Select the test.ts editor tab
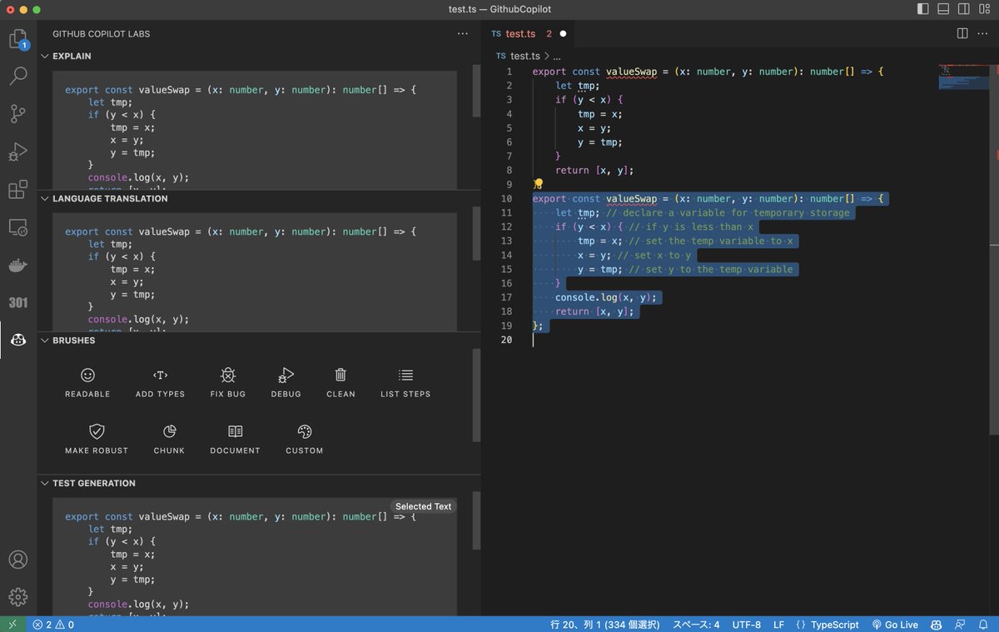 tap(530, 34)
